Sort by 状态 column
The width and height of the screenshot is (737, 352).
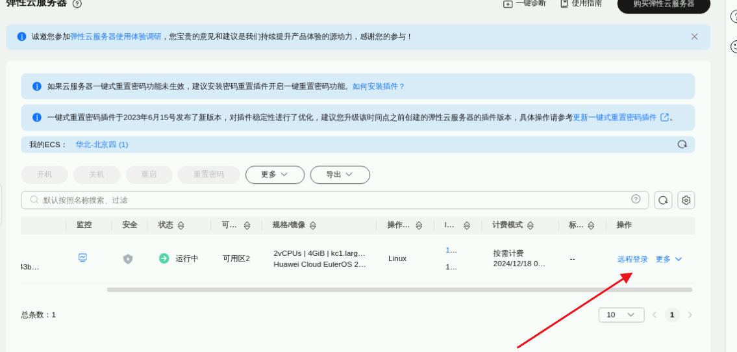[181, 225]
